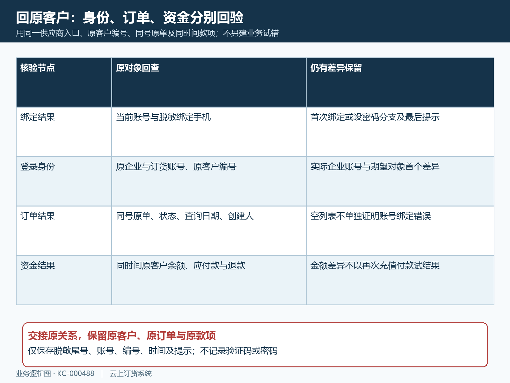510x383 pixels.
Task: Click the cell "当前账号与脱敏绑定手机"
Action: click(209, 132)
